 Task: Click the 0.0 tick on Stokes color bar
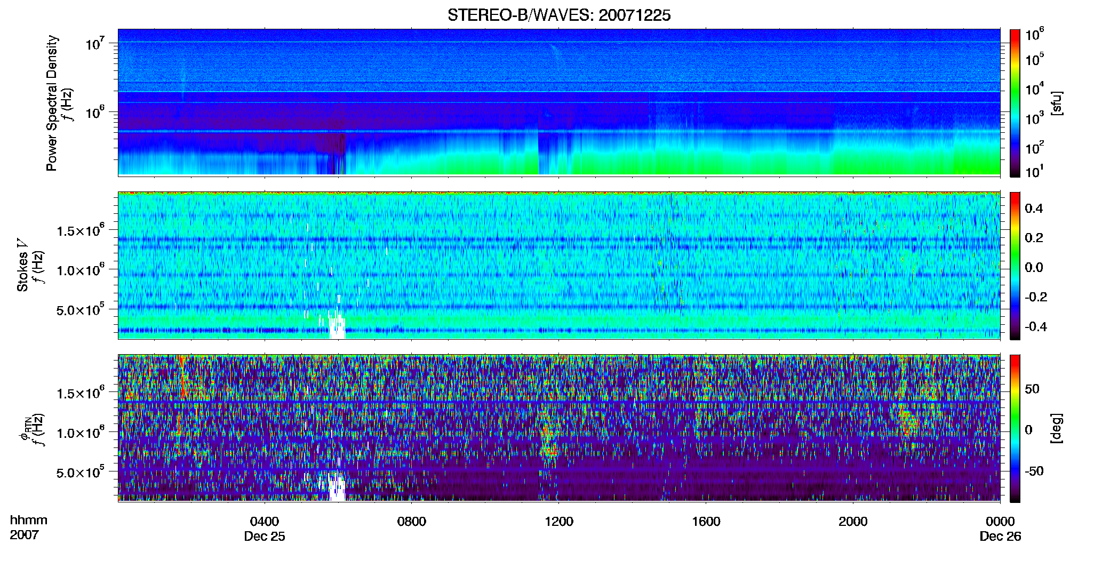tap(1034, 267)
